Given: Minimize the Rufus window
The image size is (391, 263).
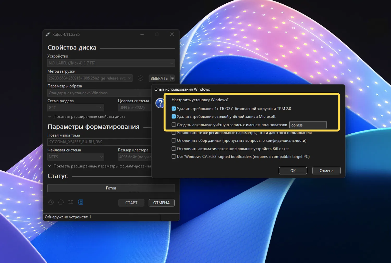Looking at the screenshot, I should click(x=142, y=34).
